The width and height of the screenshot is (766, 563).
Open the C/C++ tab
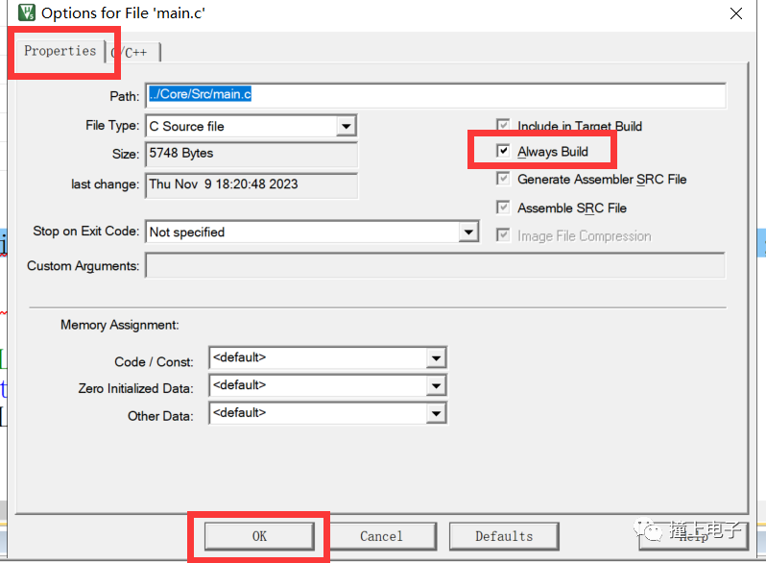tap(133, 52)
